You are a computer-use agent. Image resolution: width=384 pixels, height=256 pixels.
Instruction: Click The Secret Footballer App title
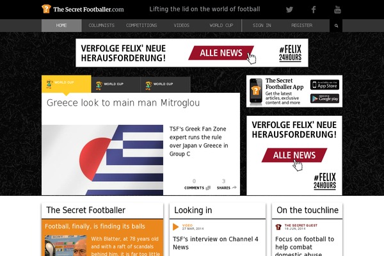click(284, 84)
